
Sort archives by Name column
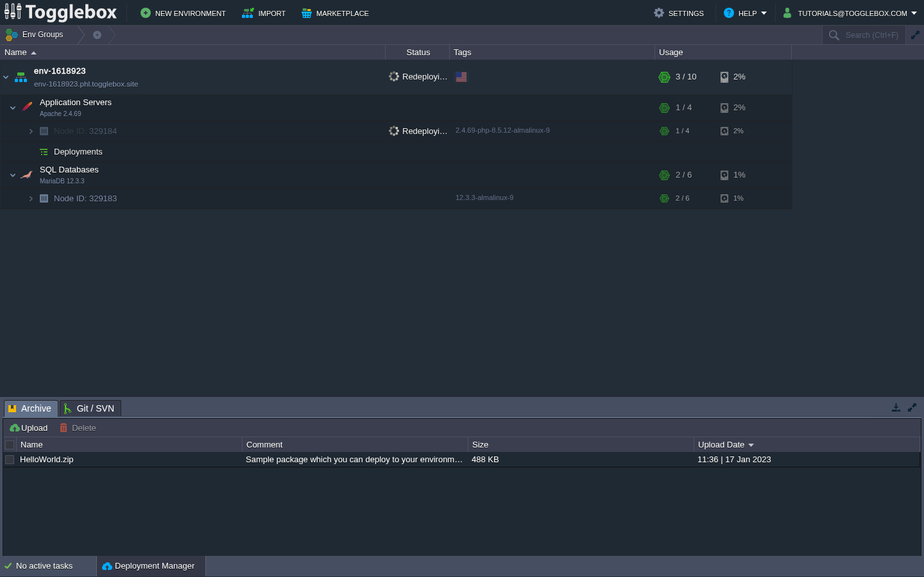click(x=129, y=445)
